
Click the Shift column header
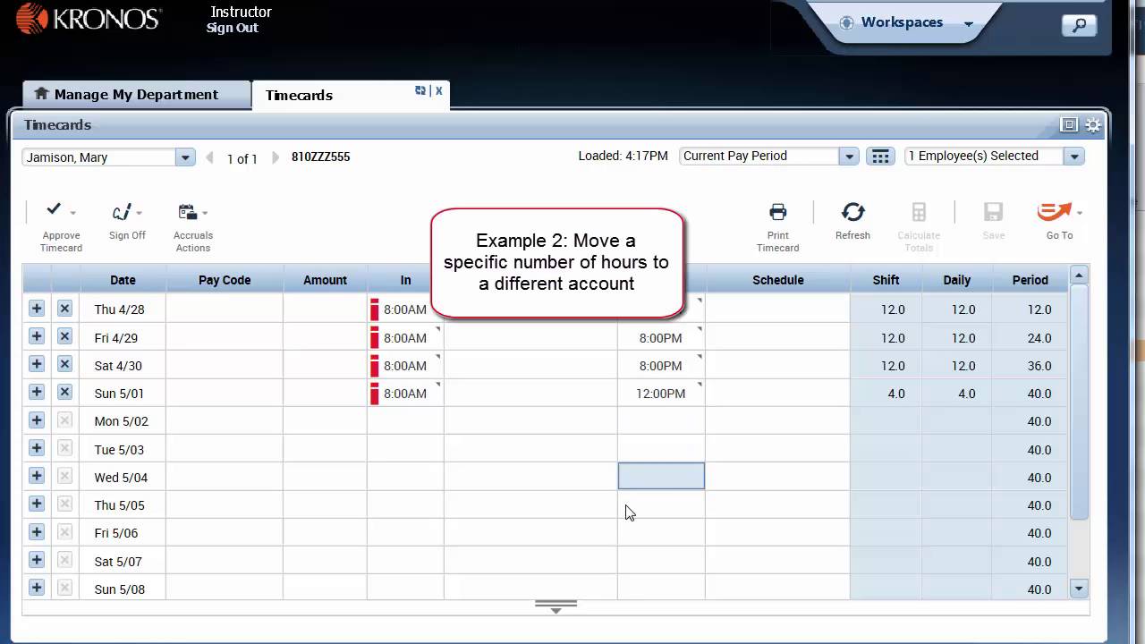tap(886, 280)
